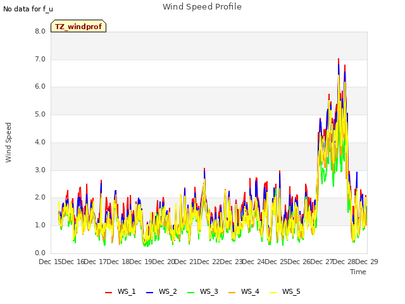Click the 7.0 y-axis tick label
405x304 pixels.
[x=40, y=59]
